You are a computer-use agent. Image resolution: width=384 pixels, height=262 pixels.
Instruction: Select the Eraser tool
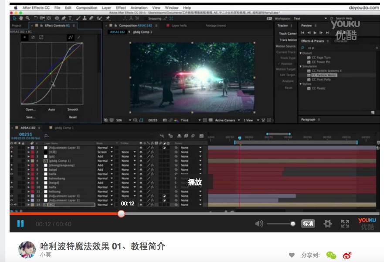[91, 18]
